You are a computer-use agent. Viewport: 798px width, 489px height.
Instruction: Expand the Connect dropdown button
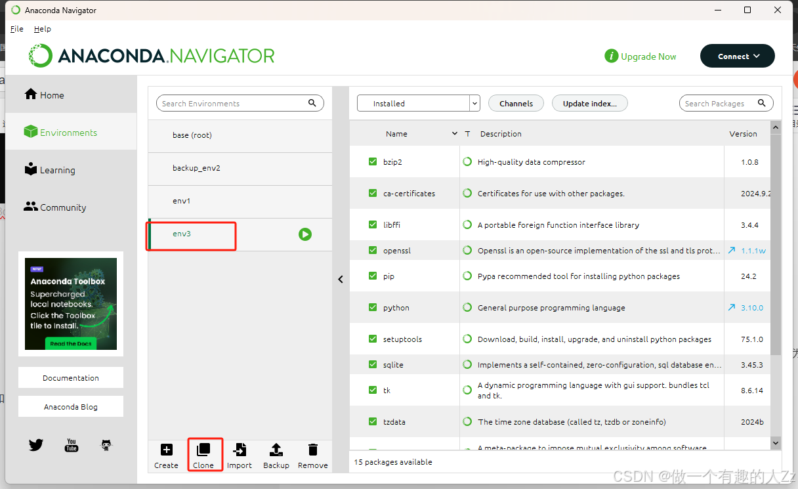pos(738,56)
